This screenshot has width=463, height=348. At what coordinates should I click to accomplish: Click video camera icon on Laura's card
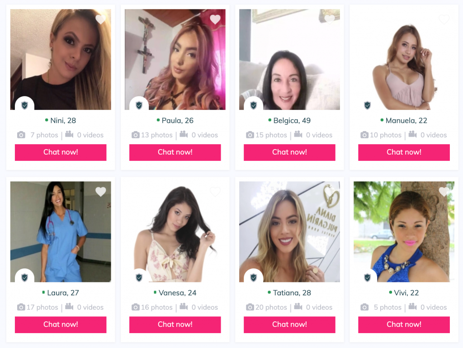69,307
